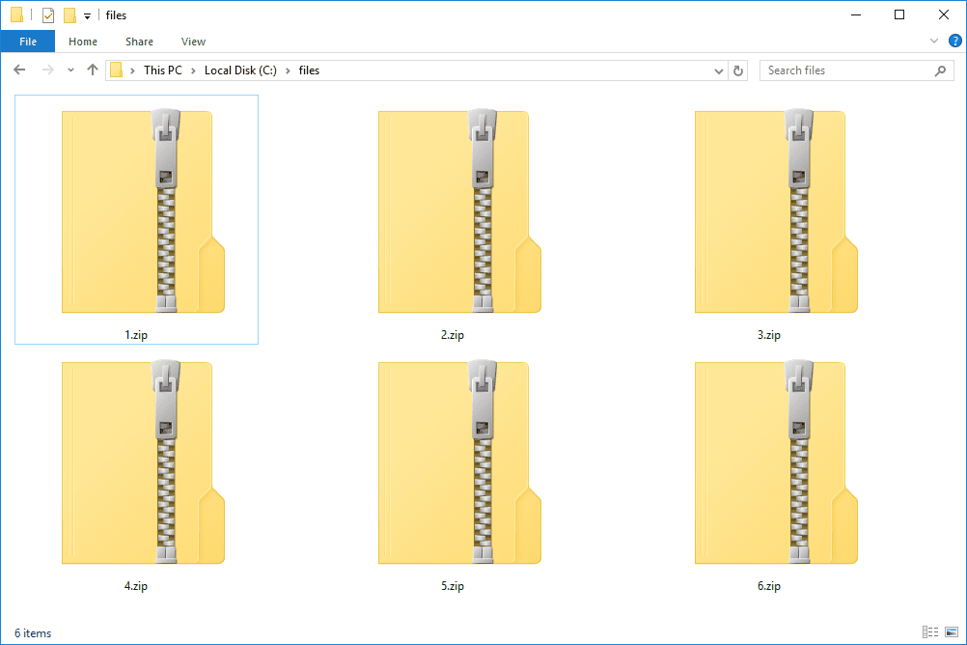The height and width of the screenshot is (645, 967).
Task: Open the Home ribbon tab
Action: coord(83,42)
